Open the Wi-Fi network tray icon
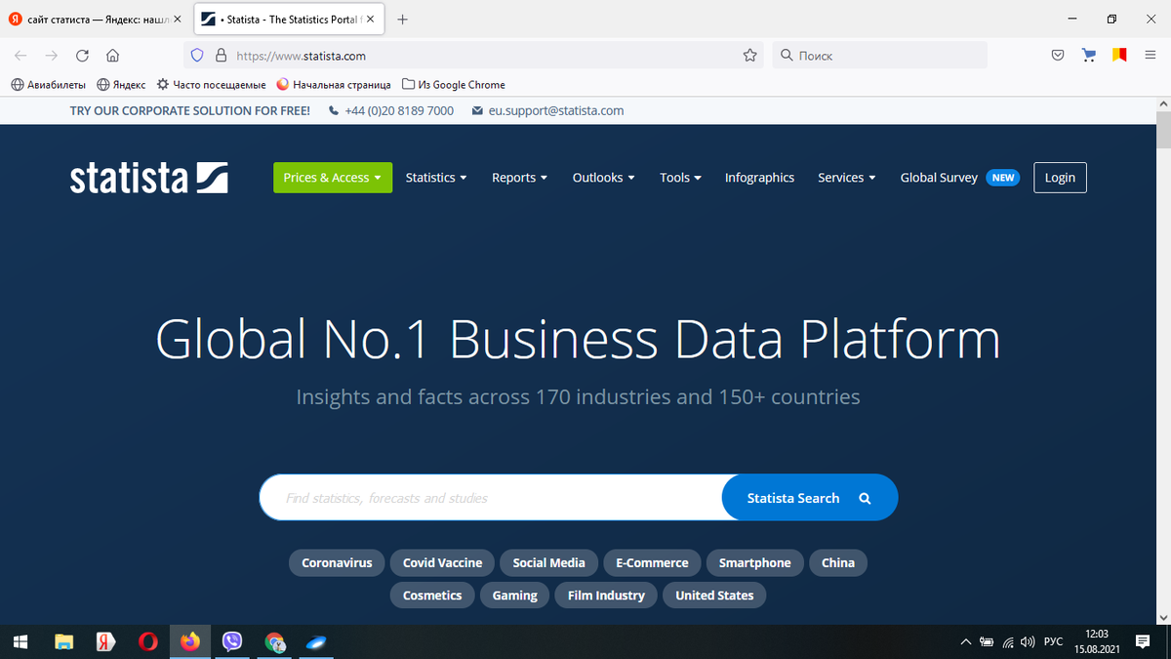 [x=1008, y=641]
